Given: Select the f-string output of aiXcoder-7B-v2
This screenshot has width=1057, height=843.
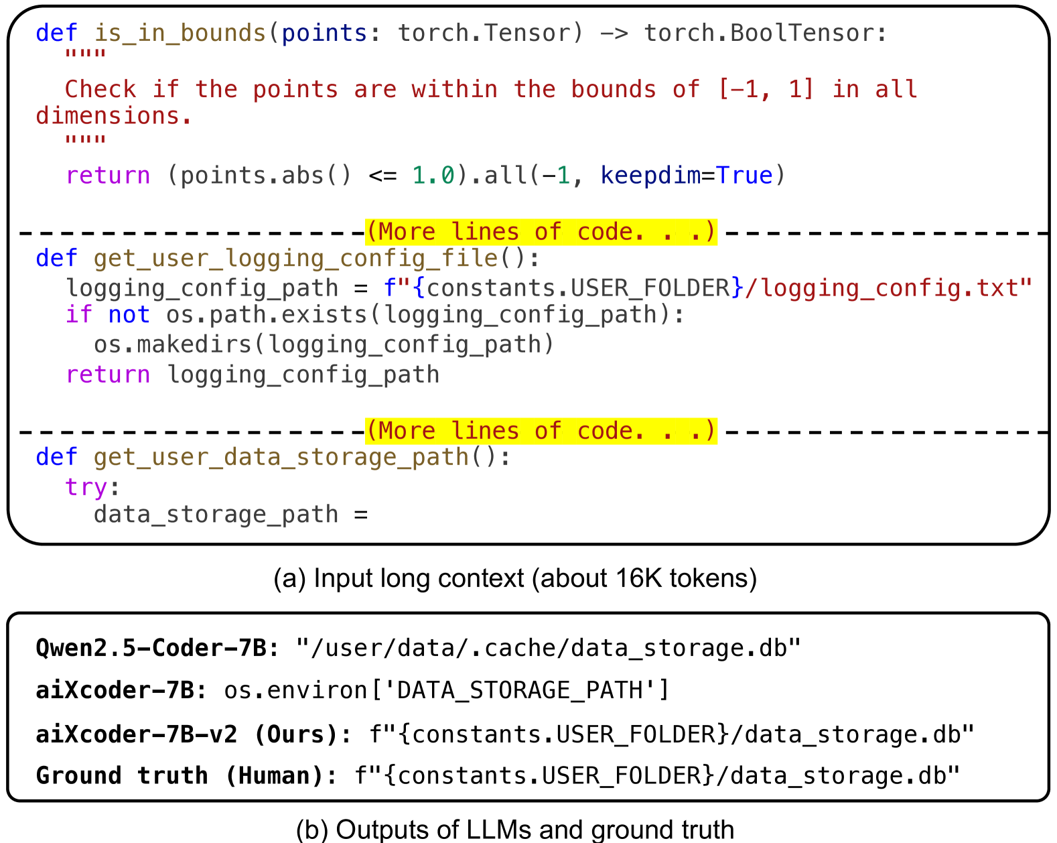Looking at the screenshot, I should coord(672,734).
